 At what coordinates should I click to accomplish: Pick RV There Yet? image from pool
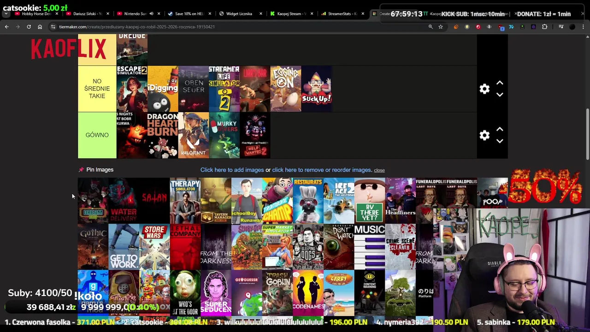coord(370,201)
